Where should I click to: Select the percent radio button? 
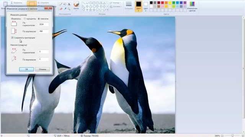(x=25, y=19)
